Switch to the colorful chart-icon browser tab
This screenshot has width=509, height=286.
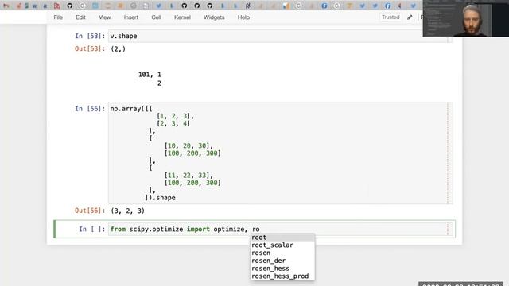286,6
